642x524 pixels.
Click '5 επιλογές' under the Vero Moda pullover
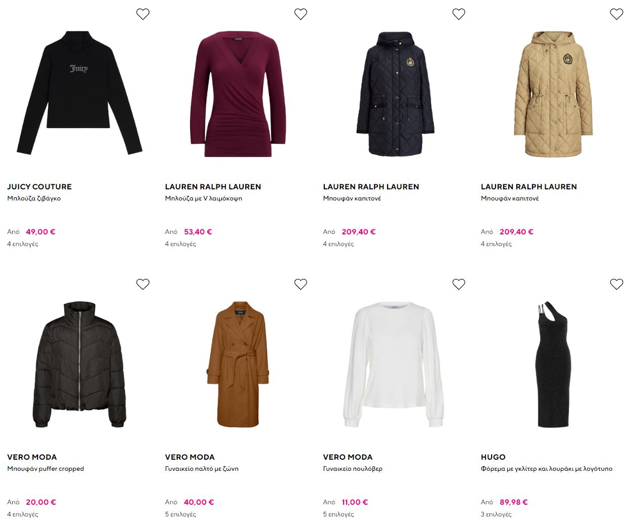[338, 514]
